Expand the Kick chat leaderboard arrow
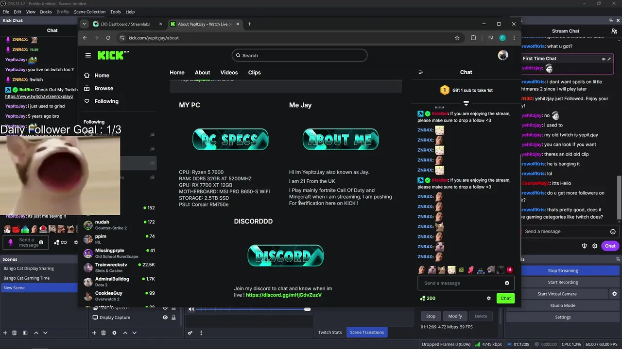Image resolution: width=622 pixels, height=349 pixels. tap(466, 103)
